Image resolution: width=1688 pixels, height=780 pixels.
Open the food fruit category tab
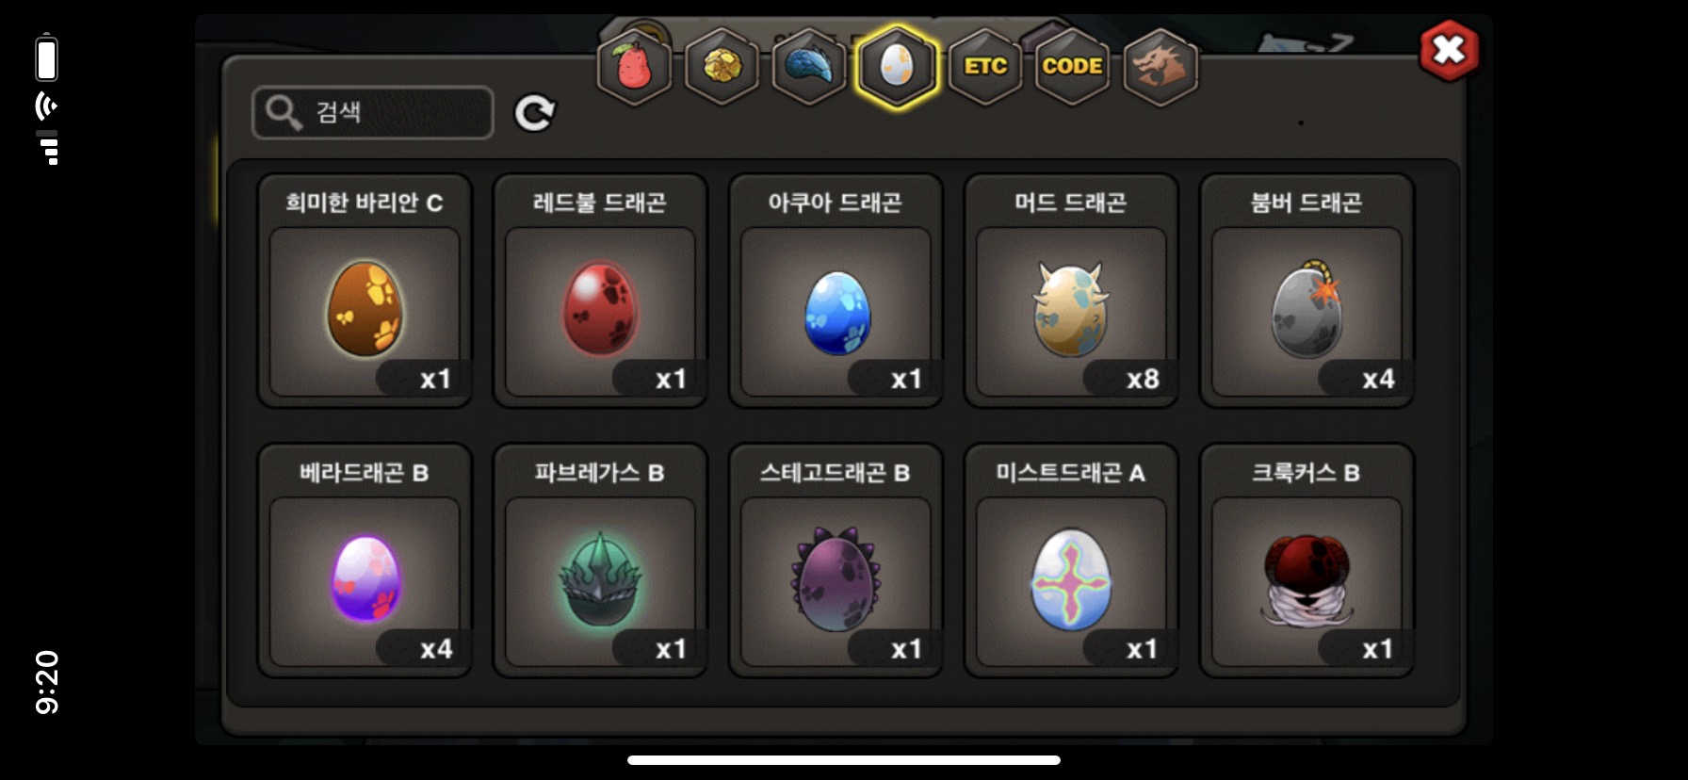point(634,67)
